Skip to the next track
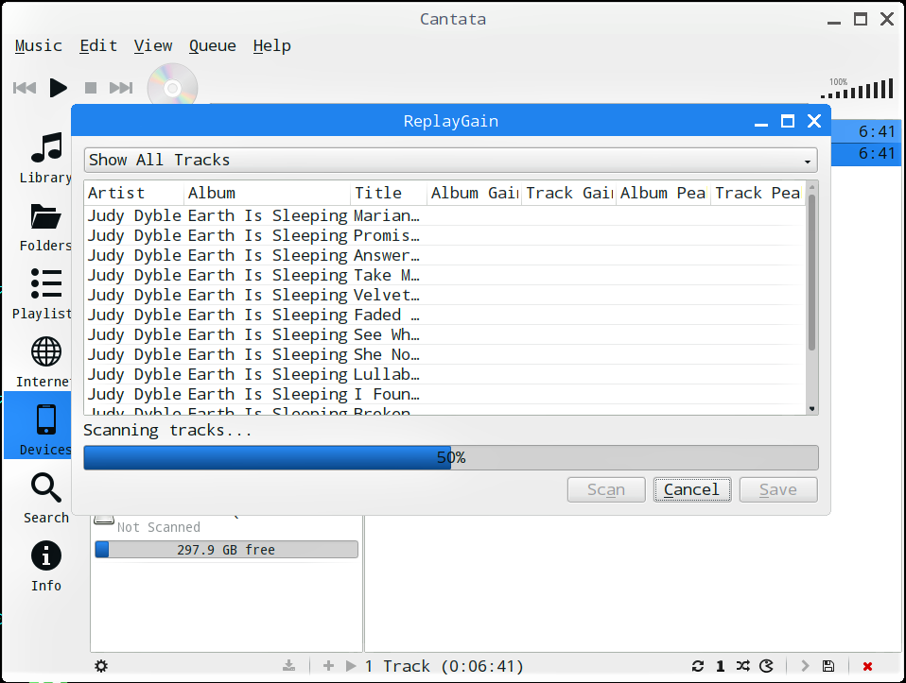The width and height of the screenshot is (906, 683). 121,88
